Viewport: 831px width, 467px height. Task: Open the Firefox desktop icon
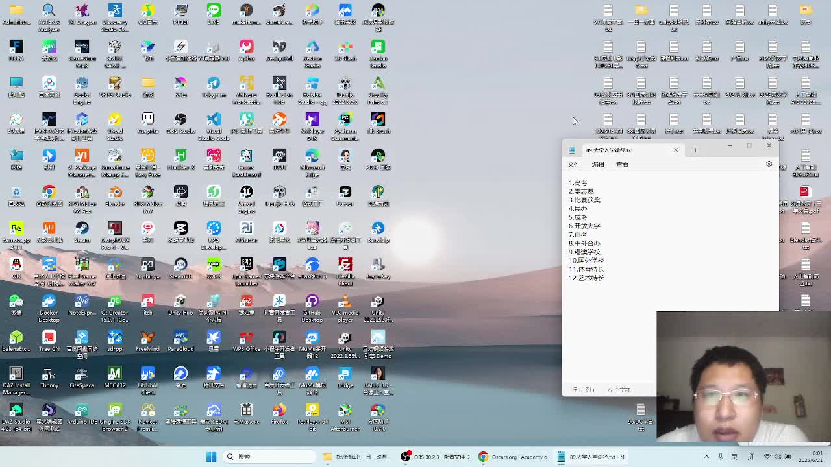click(279, 411)
